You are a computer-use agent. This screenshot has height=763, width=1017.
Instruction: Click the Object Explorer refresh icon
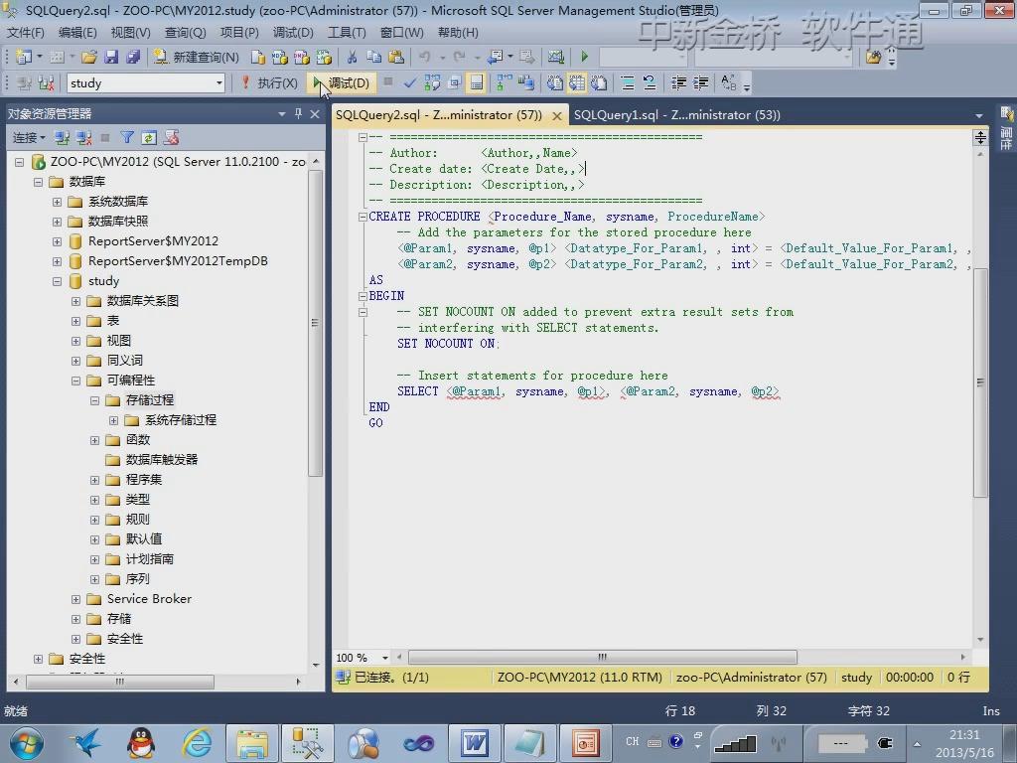coord(149,137)
